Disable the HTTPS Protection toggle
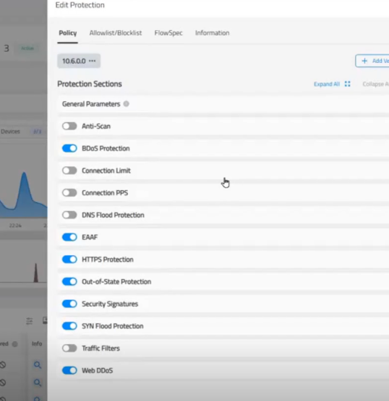 pyautogui.click(x=69, y=259)
